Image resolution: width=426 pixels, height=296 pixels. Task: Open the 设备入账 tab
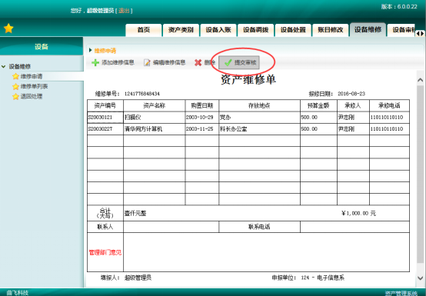coord(218,30)
